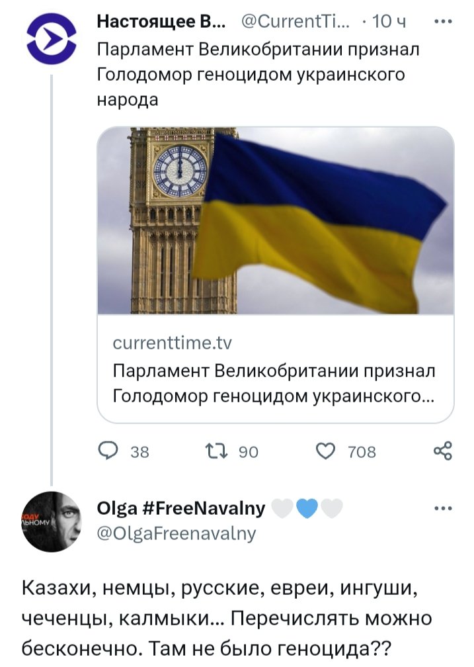This screenshot has height=667, width=474.
Task: Open Olga's profile picture
Action: (x=51, y=521)
